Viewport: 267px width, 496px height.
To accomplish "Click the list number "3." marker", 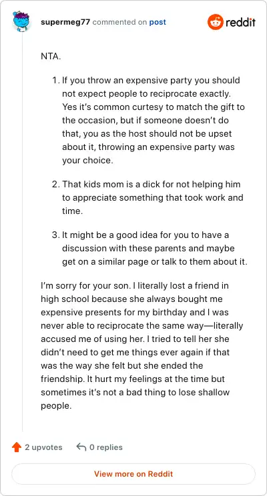I will pyautogui.click(x=56, y=235).
